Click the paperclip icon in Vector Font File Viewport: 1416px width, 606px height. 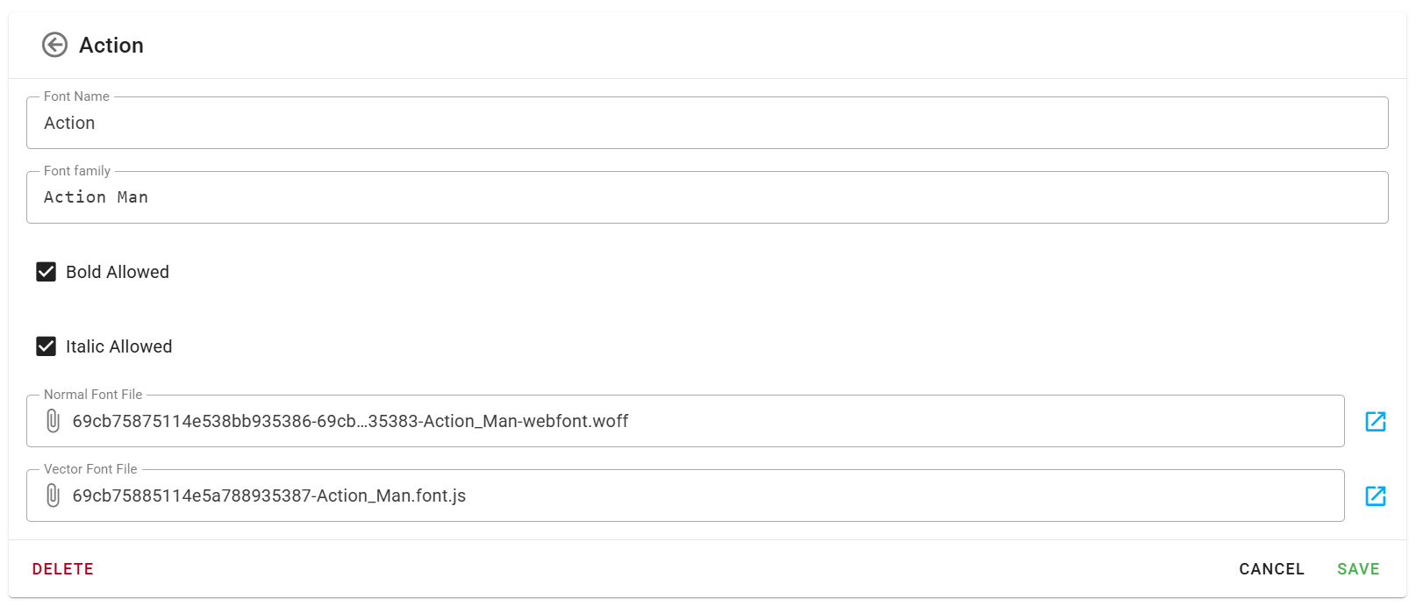tap(53, 495)
